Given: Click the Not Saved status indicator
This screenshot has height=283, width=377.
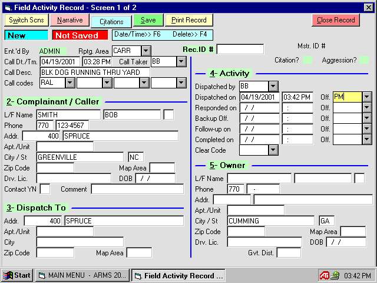Looking at the screenshot, I should pos(80,35).
